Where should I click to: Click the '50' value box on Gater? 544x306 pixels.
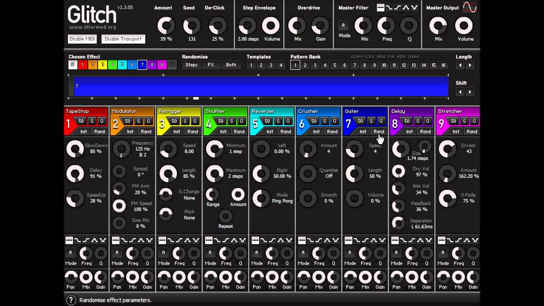coord(360,122)
